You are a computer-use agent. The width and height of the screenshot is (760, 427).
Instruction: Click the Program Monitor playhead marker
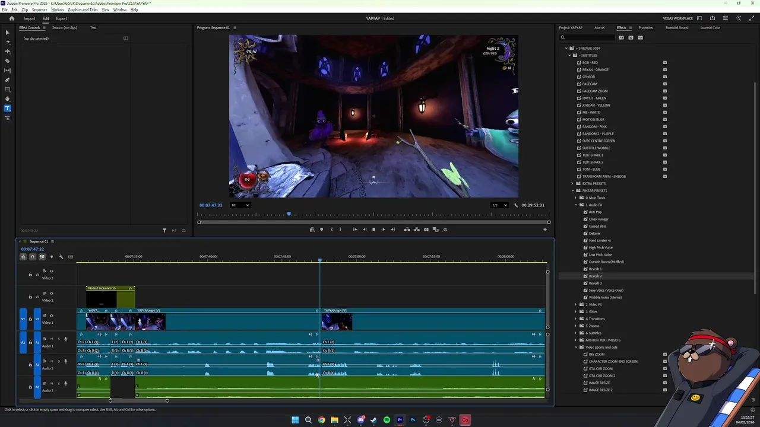tap(289, 214)
